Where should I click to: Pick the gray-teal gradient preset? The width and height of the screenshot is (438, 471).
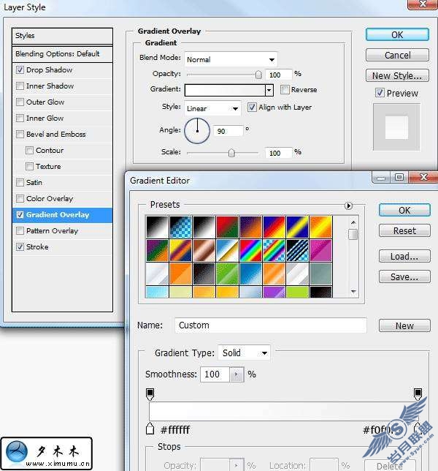tap(320, 274)
